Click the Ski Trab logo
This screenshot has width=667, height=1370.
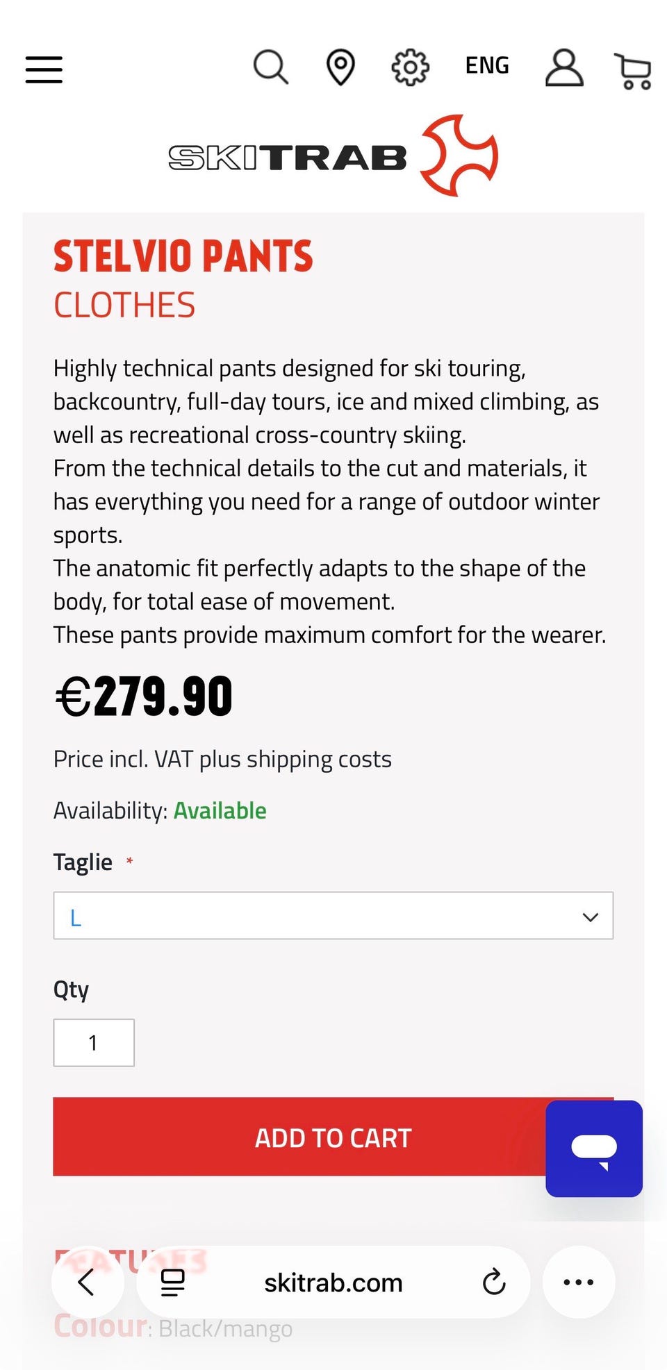333,156
